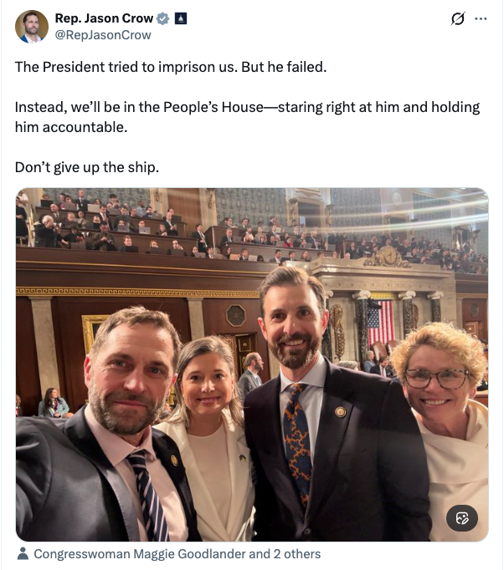
Task: Click the Rep. Jason Crow profile avatar
Action: (32, 27)
